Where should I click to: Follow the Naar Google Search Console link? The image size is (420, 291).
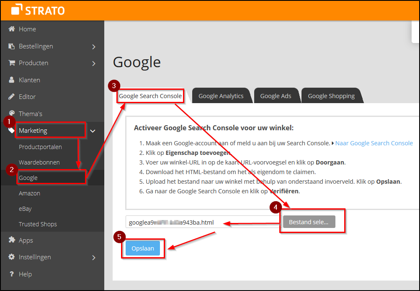[374, 143]
